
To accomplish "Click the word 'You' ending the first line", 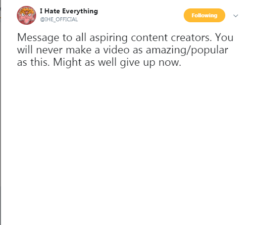I will point(224,38).
